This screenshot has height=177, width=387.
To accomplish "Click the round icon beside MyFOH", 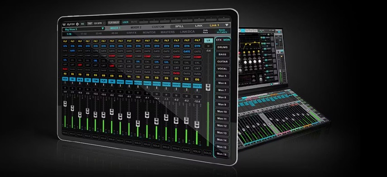I will coord(77,24).
